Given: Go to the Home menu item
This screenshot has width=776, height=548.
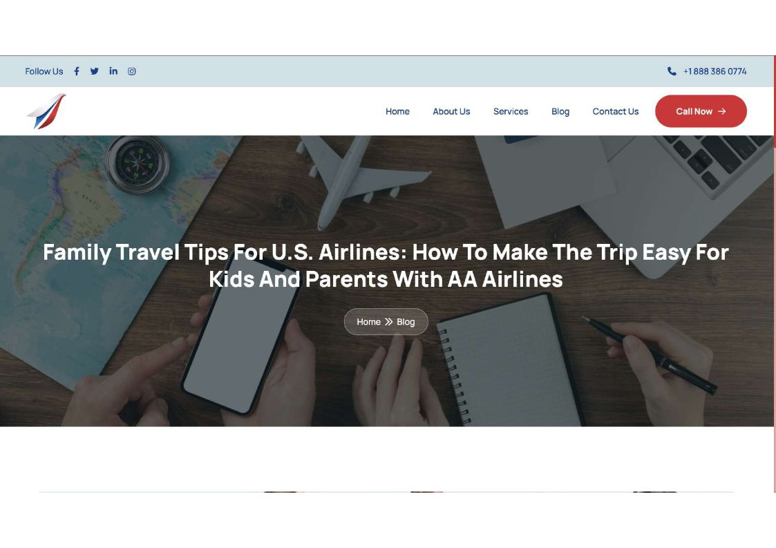Looking at the screenshot, I should tap(397, 111).
